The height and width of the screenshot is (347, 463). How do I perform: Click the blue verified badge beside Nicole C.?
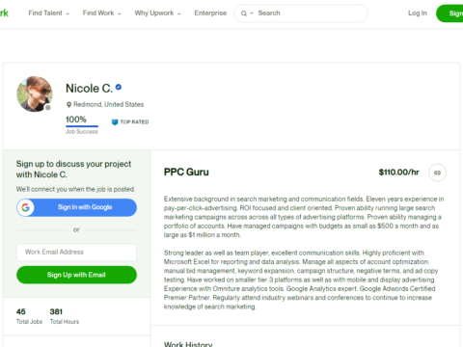tap(119, 87)
